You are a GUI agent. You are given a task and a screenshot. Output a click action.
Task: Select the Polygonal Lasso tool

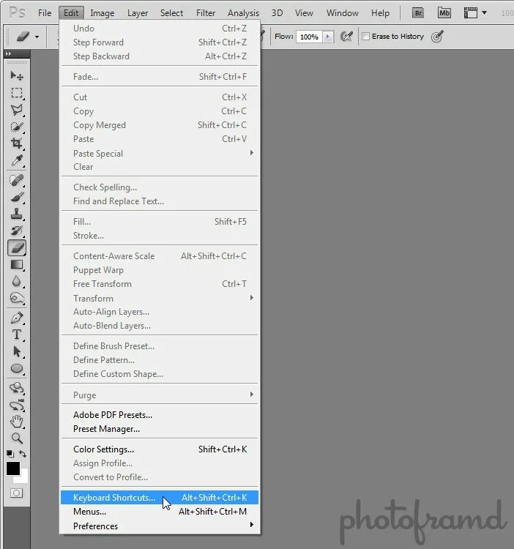[x=16, y=110]
